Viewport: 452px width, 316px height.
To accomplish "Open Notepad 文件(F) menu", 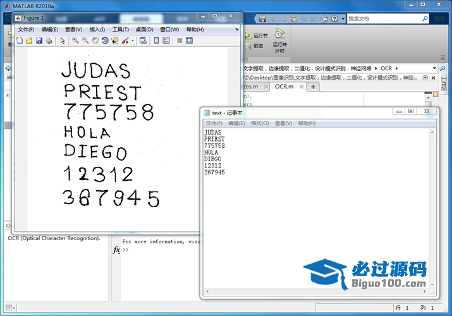I will (x=214, y=123).
